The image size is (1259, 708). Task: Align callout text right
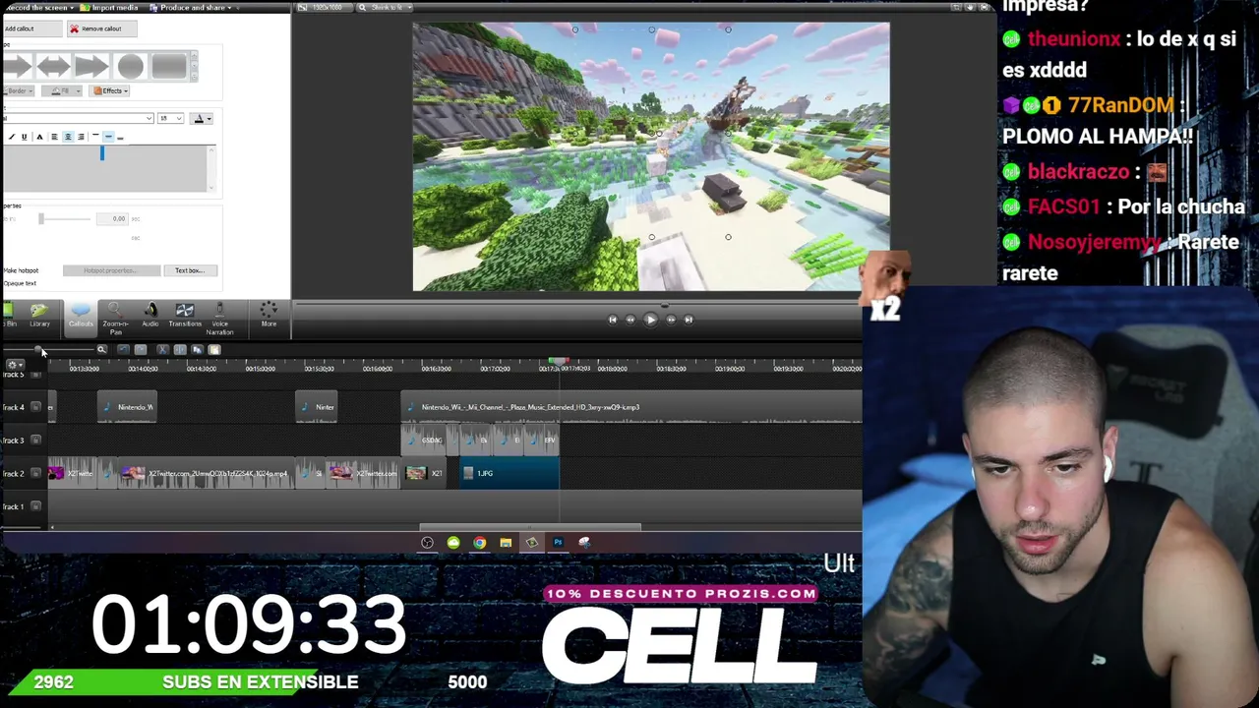point(81,137)
